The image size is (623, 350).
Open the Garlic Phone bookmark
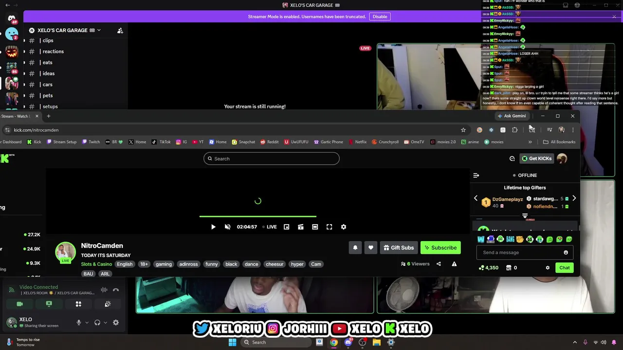329,142
